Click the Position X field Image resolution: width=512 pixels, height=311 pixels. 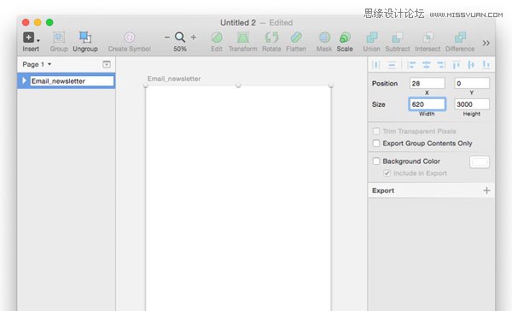click(428, 84)
